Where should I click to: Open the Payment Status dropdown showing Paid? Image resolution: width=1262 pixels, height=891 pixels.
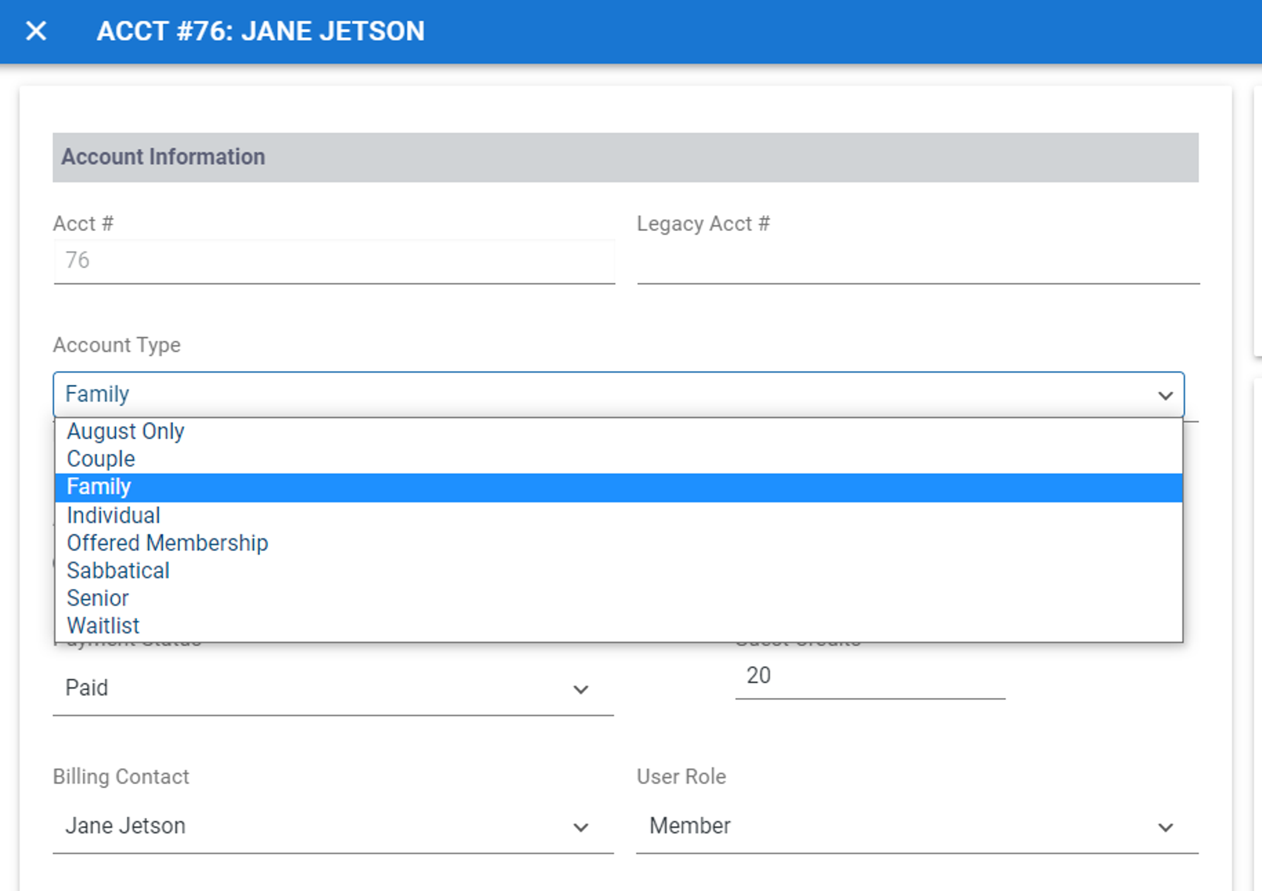pos(580,689)
